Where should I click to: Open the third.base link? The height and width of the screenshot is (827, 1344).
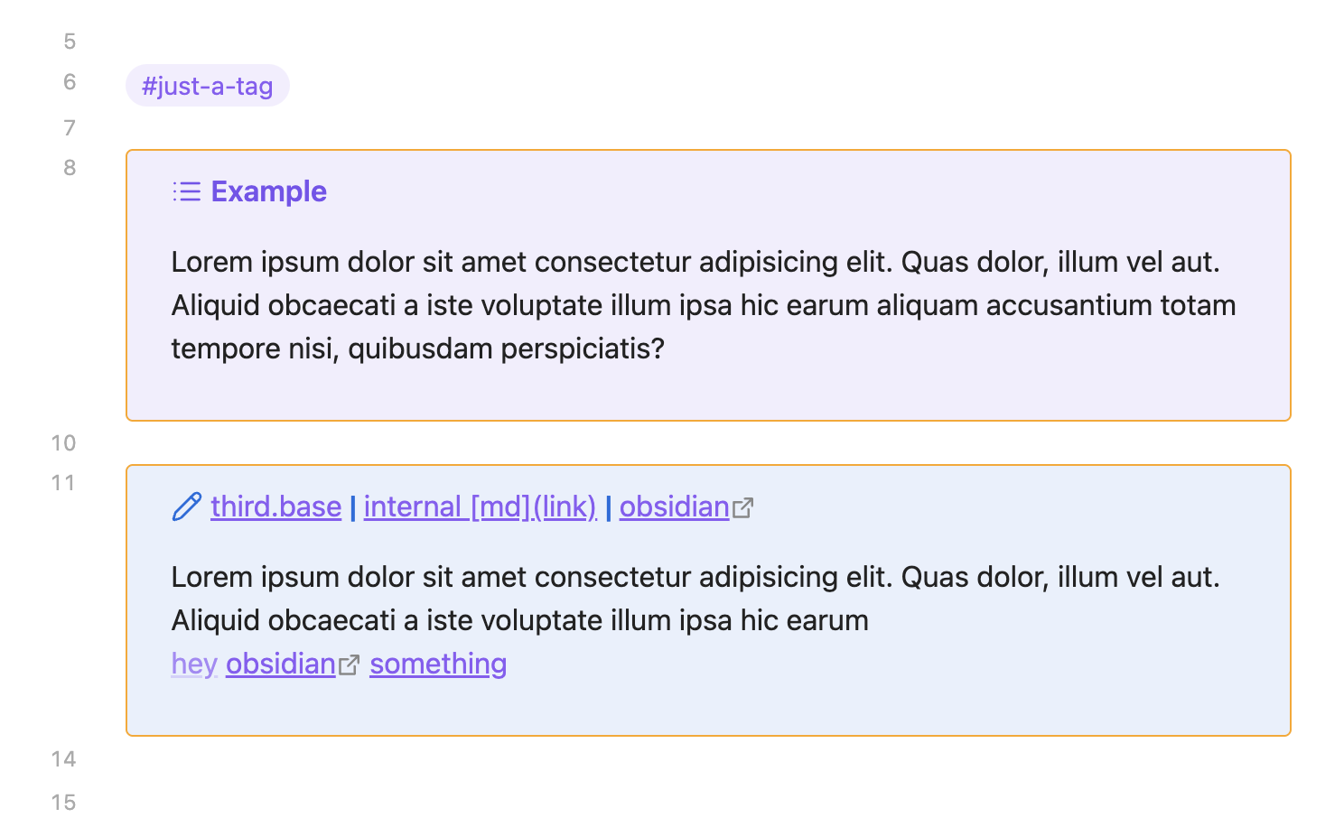pyautogui.click(x=275, y=506)
